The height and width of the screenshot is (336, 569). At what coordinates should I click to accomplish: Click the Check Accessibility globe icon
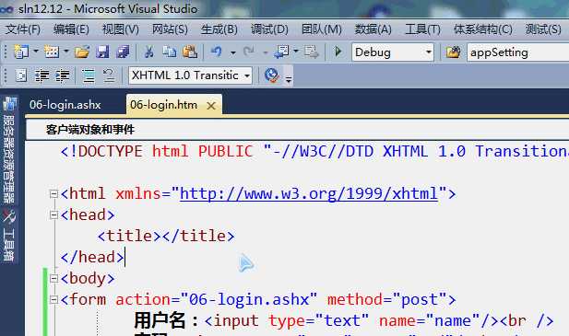point(271,75)
